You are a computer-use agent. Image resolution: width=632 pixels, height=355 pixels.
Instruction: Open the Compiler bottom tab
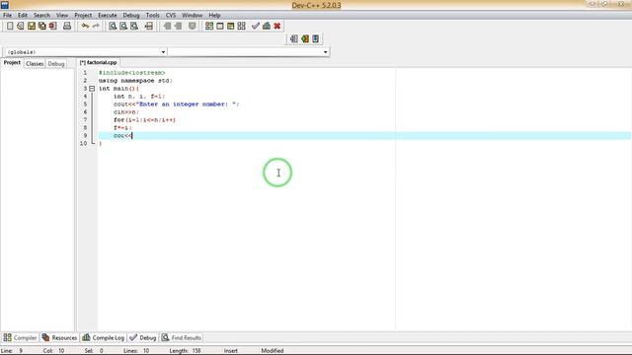click(x=20, y=337)
